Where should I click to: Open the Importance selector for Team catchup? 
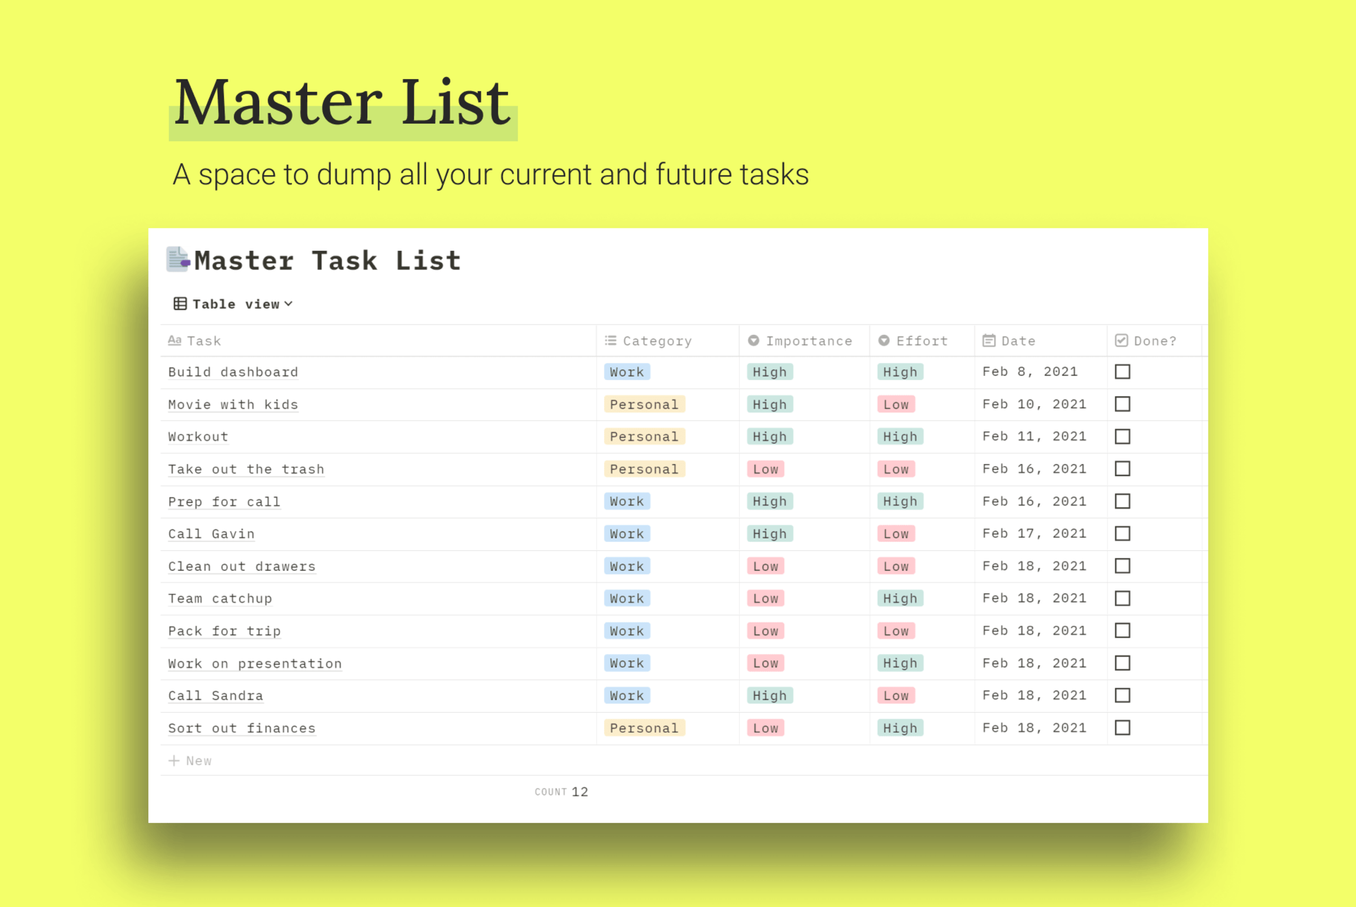tap(765, 598)
